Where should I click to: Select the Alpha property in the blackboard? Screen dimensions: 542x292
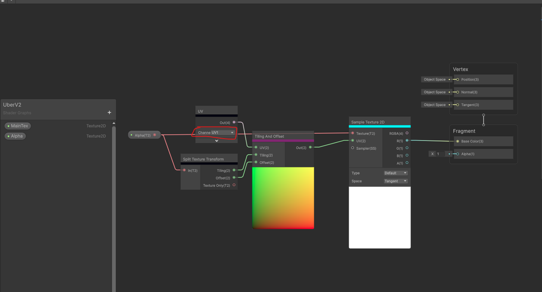(15, 136)
